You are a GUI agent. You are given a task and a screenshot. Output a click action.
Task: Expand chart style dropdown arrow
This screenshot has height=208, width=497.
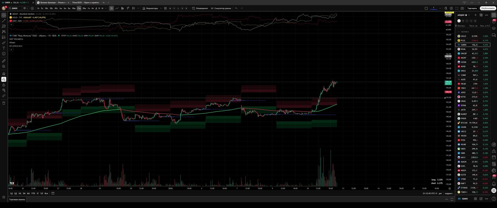138,8
